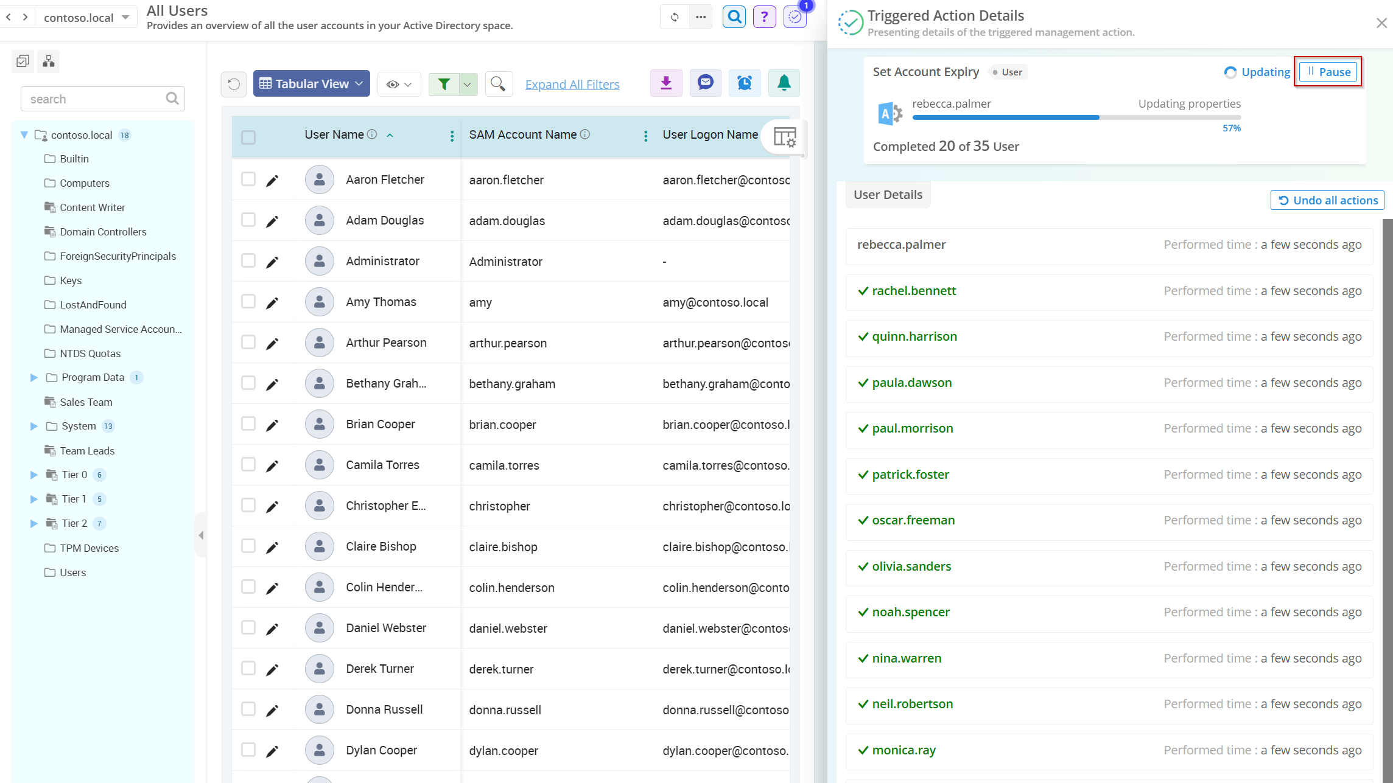Click the reset grid circular arrow icon

234,84
